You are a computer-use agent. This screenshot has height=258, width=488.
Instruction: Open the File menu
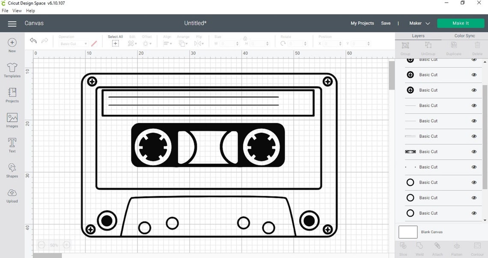5,10
